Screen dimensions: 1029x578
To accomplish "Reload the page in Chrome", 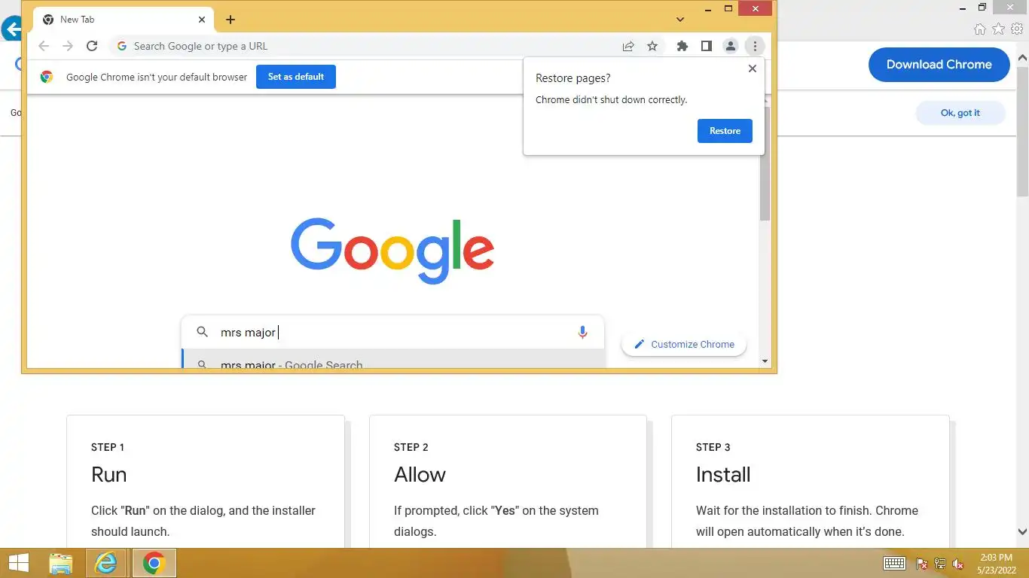I will [92, 46].
